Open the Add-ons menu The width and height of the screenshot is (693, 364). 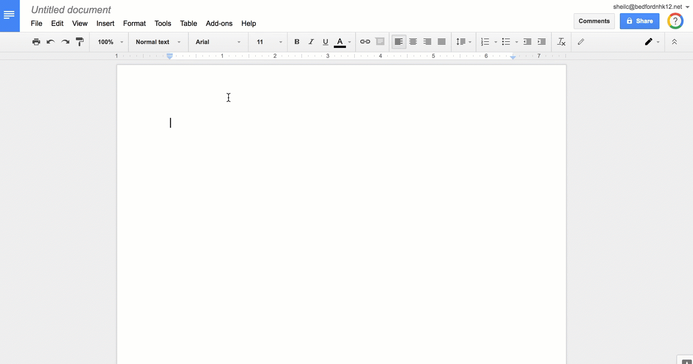pyautogui.click(x=219, y=24)
